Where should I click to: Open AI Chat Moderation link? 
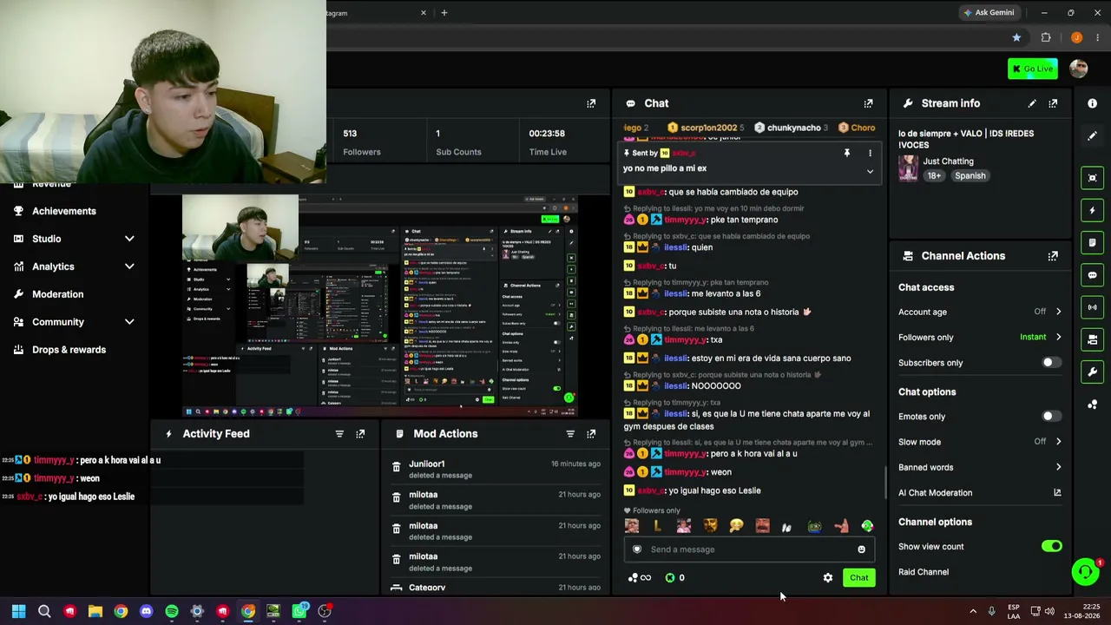(979, 493)
